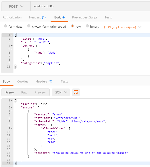Open the request Headers (1) tab
This screenshot has height=167, width=150.
pos(37,17)
